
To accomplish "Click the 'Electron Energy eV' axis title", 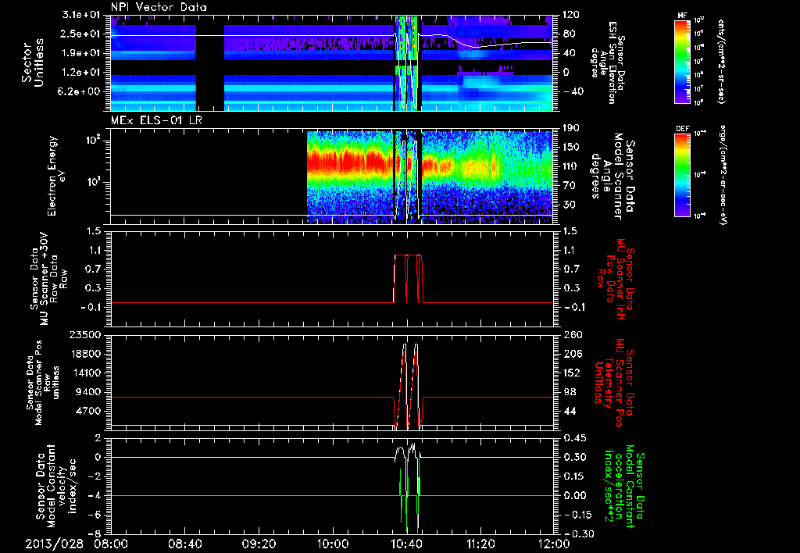I will coord(56,176).
